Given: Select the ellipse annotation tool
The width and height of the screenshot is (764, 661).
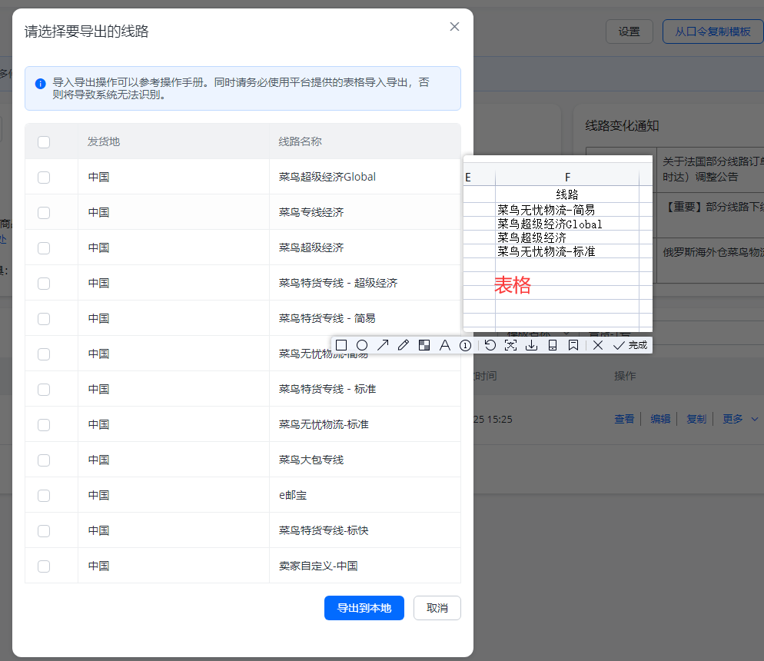Looking at the screenshot, I should 362,345.
